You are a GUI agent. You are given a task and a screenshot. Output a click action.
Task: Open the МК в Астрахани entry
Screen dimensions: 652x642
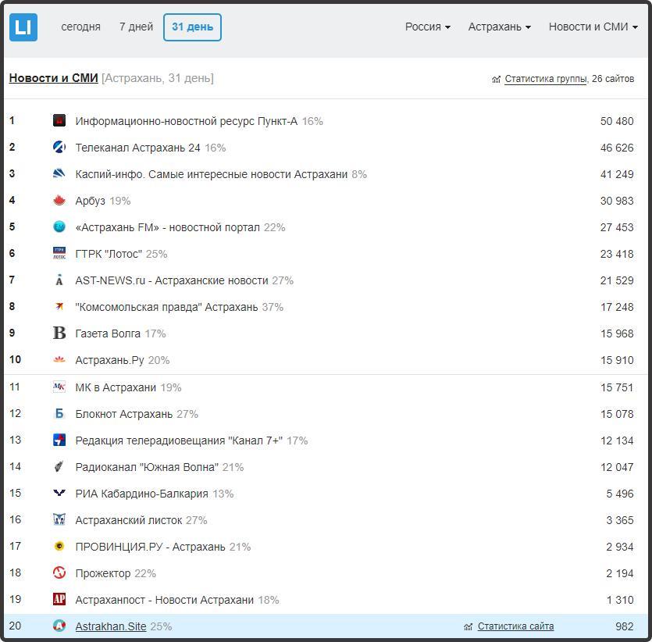116,387
